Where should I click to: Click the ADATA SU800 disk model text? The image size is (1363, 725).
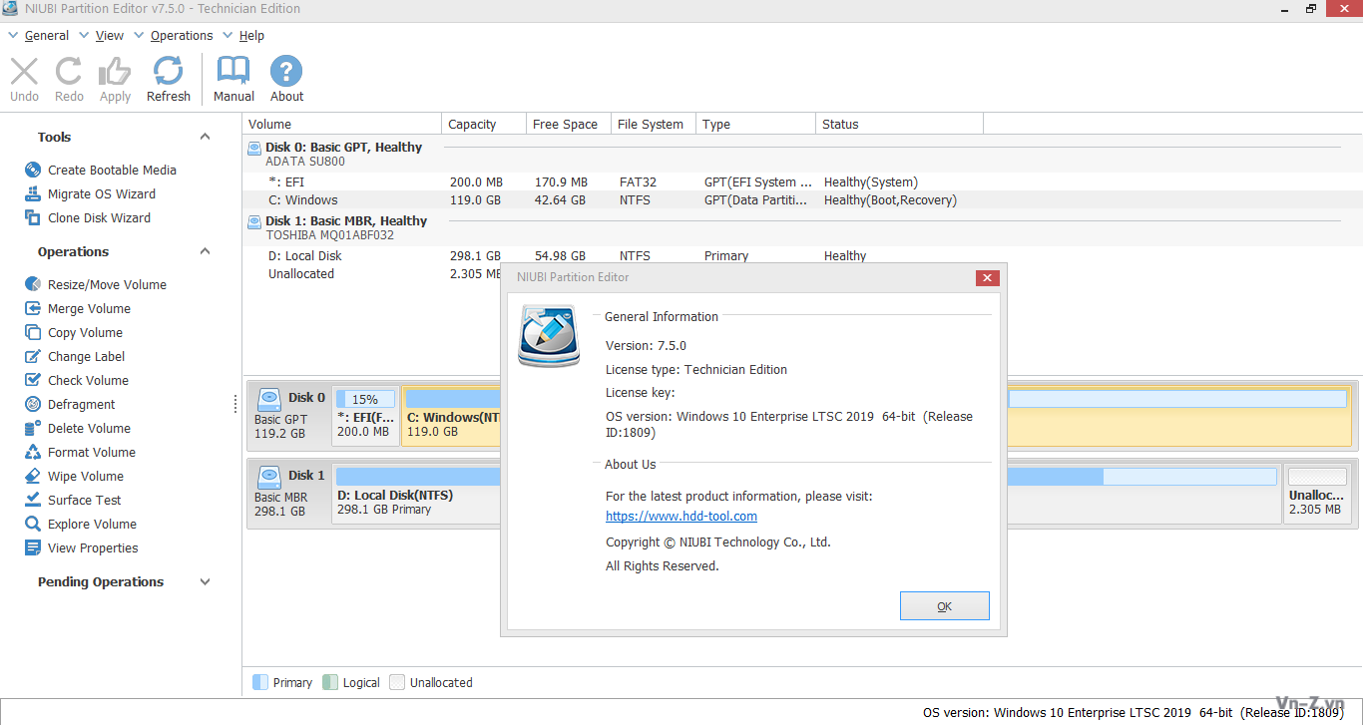[x=305, y=163]
